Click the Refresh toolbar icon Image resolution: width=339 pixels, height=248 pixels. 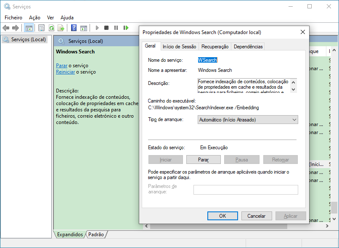(51, 28)
